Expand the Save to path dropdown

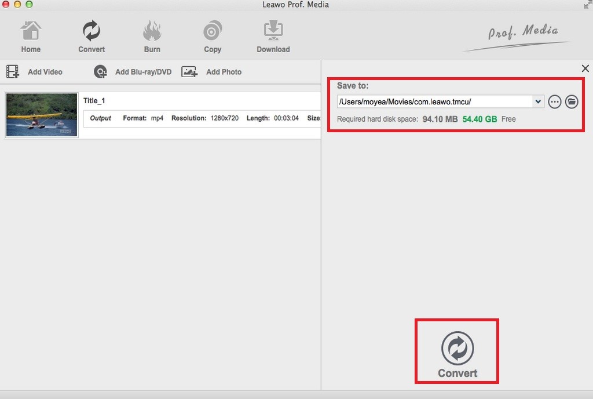[x=539, y=101]
